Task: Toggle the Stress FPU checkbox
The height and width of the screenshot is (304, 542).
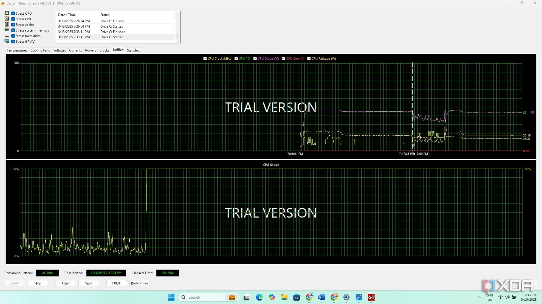Action: click(13, 19)
